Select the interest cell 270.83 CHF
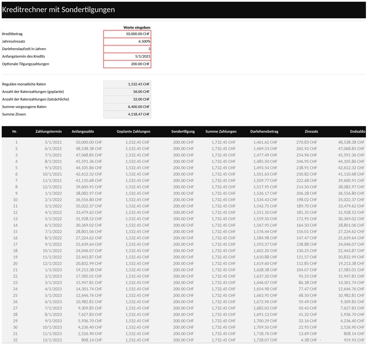 pos(306,142)
